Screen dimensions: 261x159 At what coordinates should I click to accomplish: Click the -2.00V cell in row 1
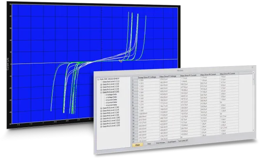(148, 80)
